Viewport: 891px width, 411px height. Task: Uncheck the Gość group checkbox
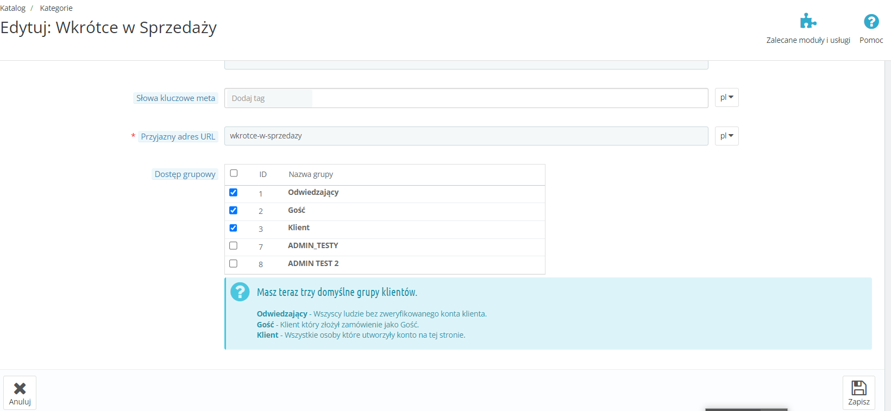click(x=233, y=210)
